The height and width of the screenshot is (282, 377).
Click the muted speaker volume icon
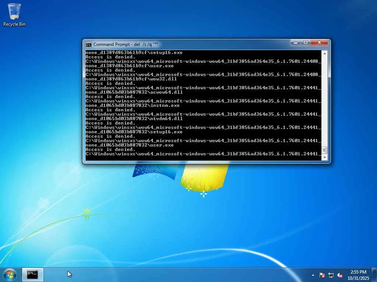(340, 275)
